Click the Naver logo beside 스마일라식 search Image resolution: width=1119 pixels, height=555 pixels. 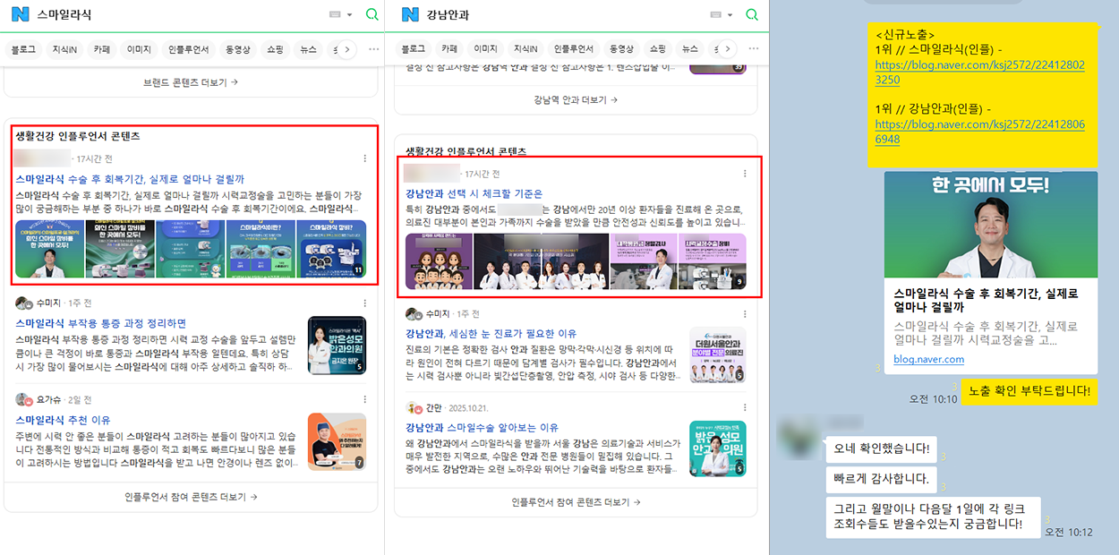pos(21,15)
